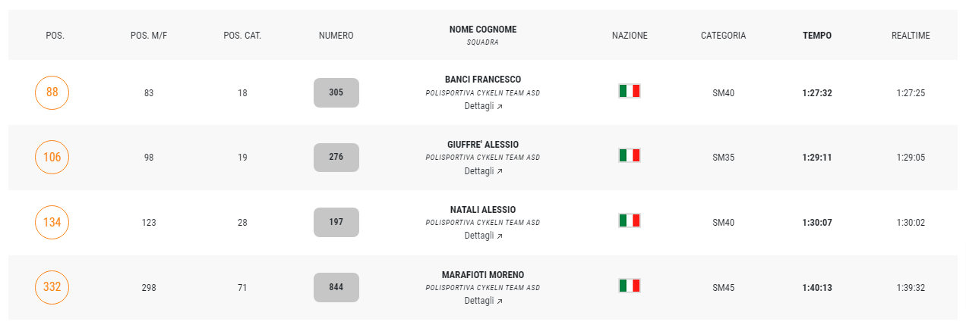Click the Italian flag for Marafioti Moreno

[630, 286]
